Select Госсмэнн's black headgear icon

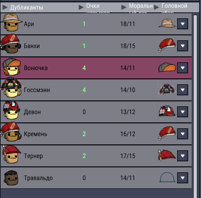[x=167, y=89]
